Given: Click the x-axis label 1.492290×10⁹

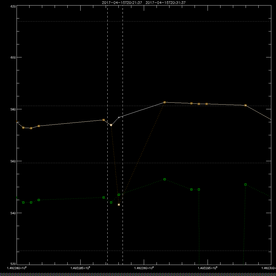Looking at the screenshot, I should tap(144, 268).
